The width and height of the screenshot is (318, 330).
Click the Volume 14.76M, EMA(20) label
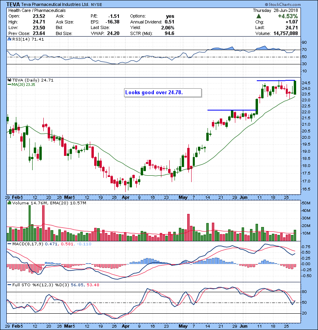click(49, 203)
